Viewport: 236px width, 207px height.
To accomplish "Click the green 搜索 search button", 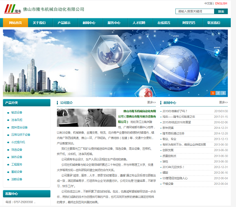I will [221, 11].
